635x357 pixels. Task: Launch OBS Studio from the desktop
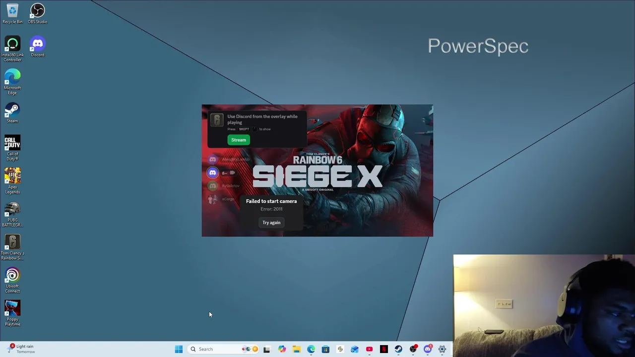[38, 13]
